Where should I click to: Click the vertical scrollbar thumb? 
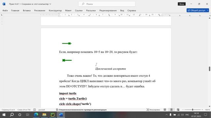coord(210,69)
